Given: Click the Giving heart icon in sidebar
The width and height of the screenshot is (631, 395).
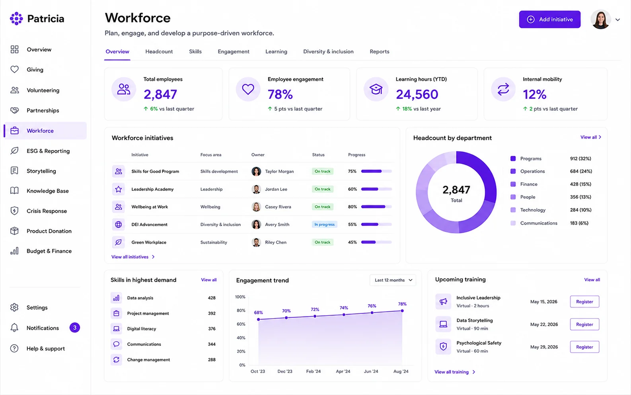Looking at the screenshot, I should (x=14, y=69).
